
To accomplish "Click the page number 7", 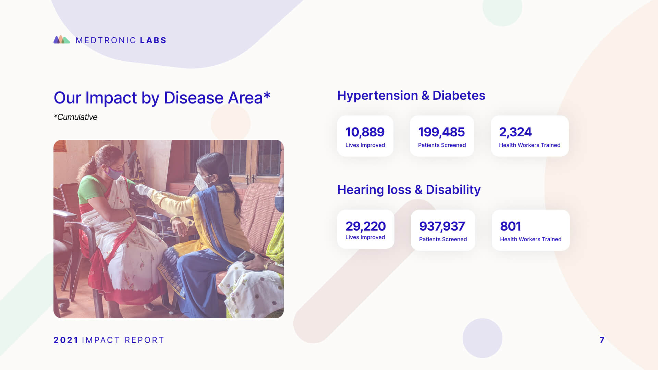I will [x=602, y=340].
